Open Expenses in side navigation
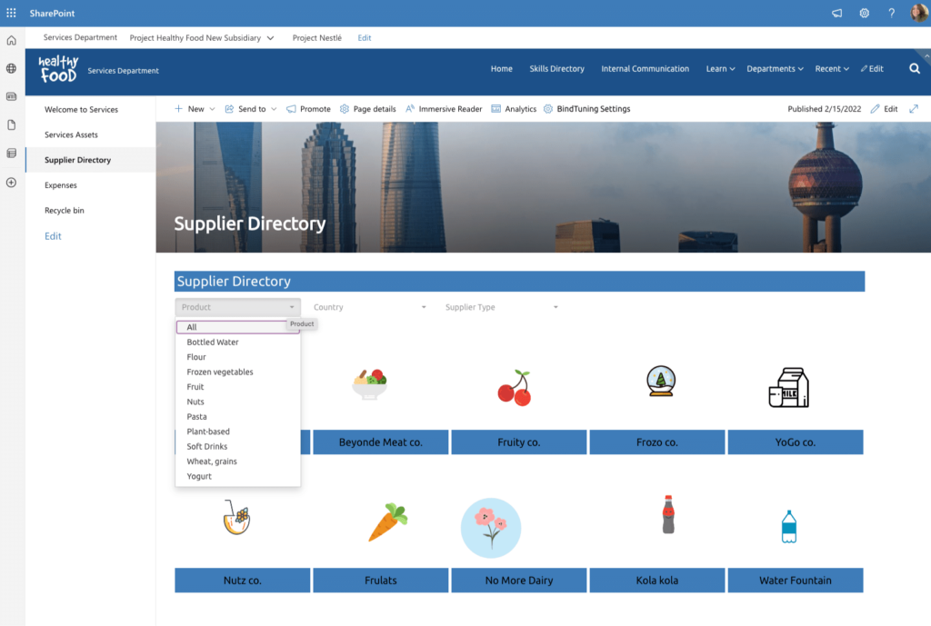This screenshot has width=931, height=626. 61,185
